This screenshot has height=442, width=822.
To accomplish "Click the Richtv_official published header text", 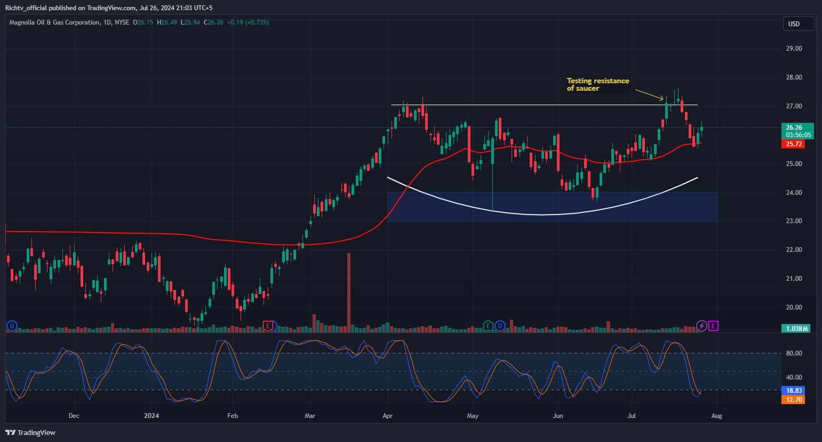I will click(x=108, y=7).
